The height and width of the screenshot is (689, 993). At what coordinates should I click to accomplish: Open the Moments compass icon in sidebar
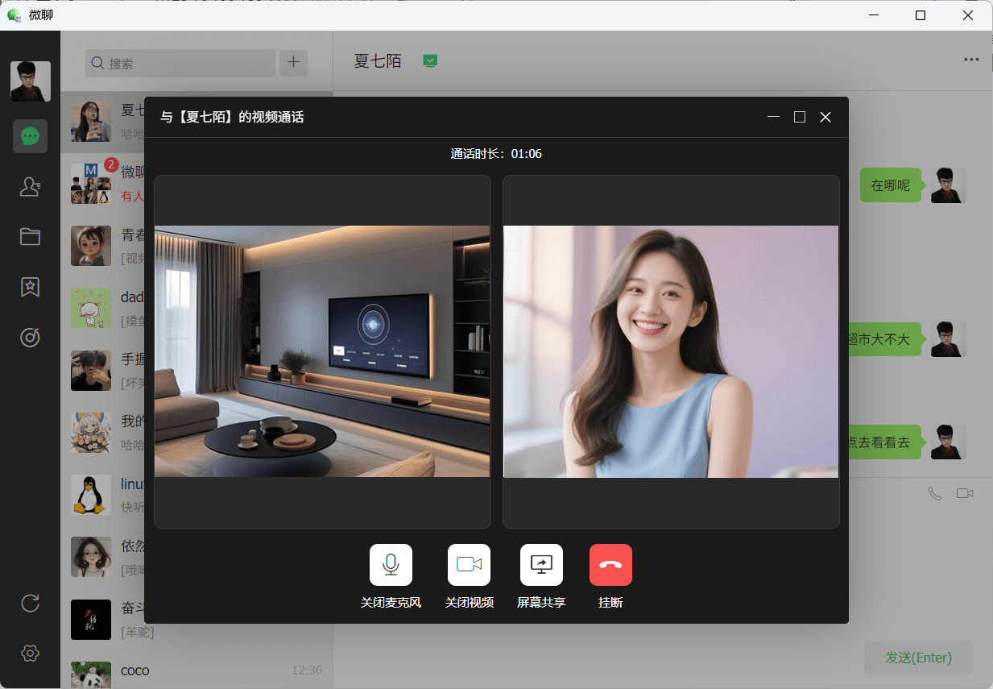pyautogui.click(x=30, y=337)
